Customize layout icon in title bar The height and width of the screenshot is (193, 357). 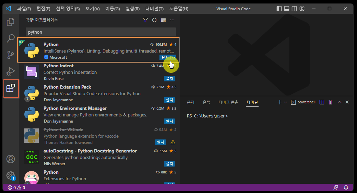pyautogui.click(x=302, y=9)
